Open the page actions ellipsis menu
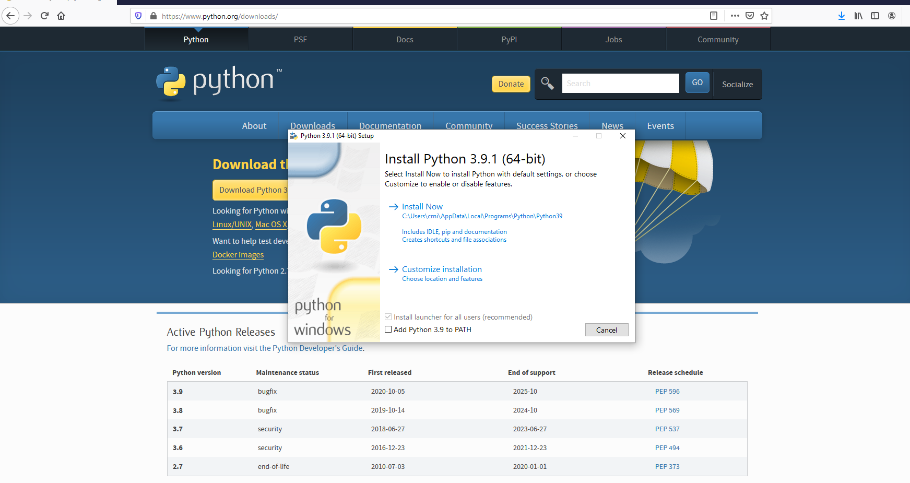 734,16
